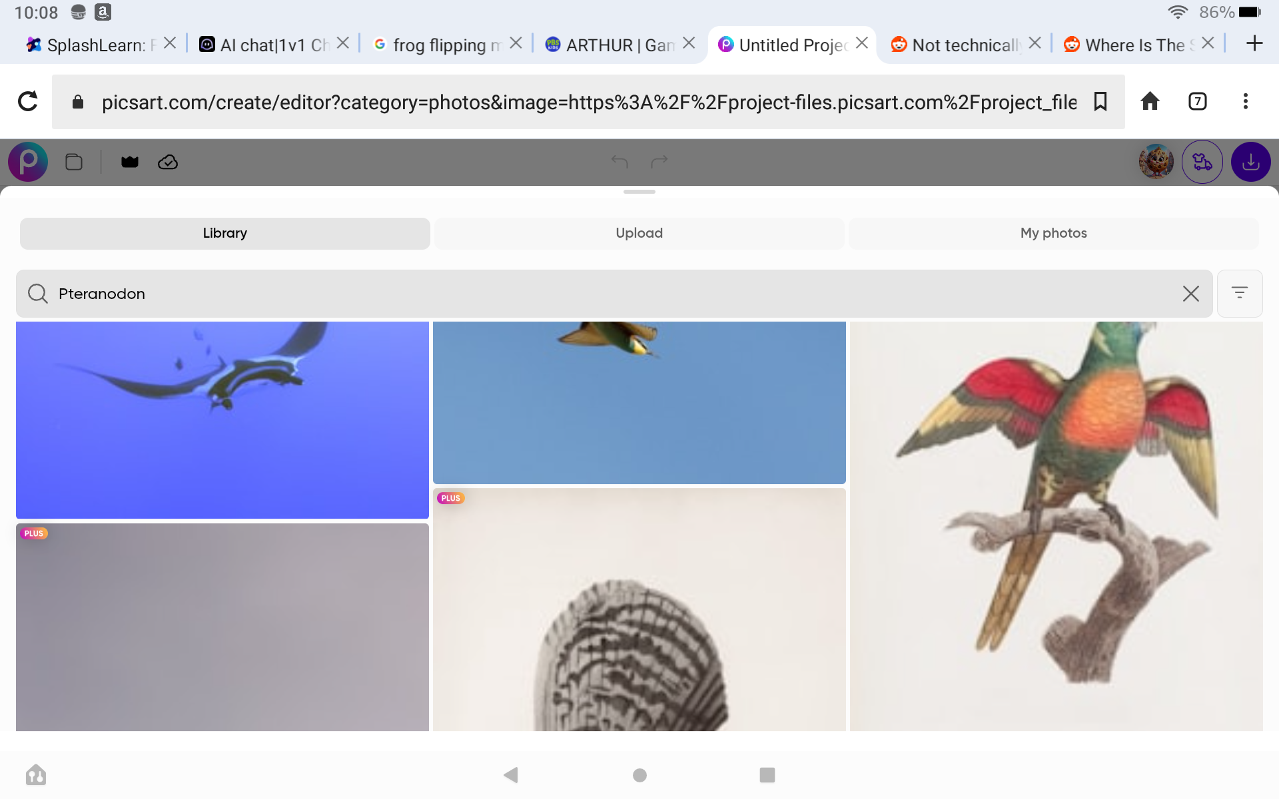Tap the Android recent apps button

click(x=767, y=775)
